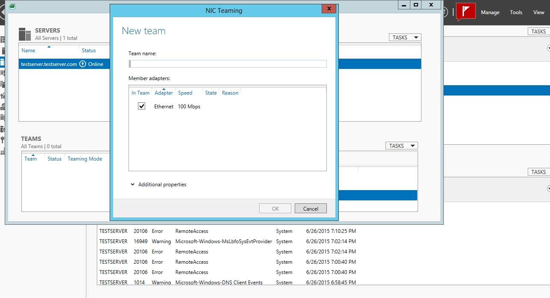The height and width of the screenshot is (298, 550).
Task: Open the Manage menu
Action: coord(490,12)
